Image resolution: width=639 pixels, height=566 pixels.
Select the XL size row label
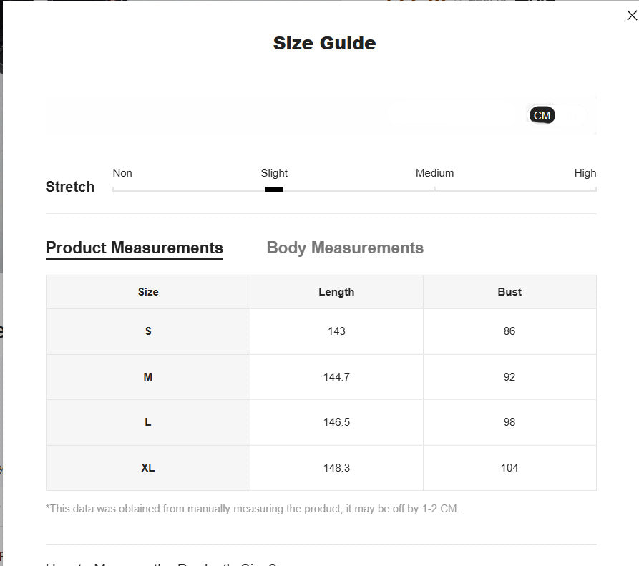click(148, 468)
